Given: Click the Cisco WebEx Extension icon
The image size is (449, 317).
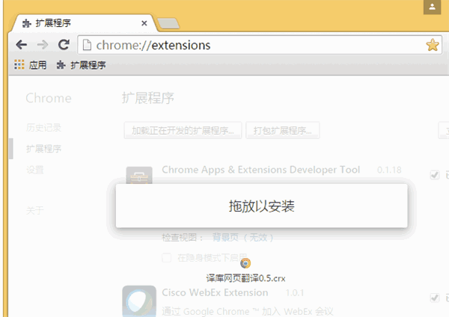Looking at the screenshot, I should pos(139,301).
